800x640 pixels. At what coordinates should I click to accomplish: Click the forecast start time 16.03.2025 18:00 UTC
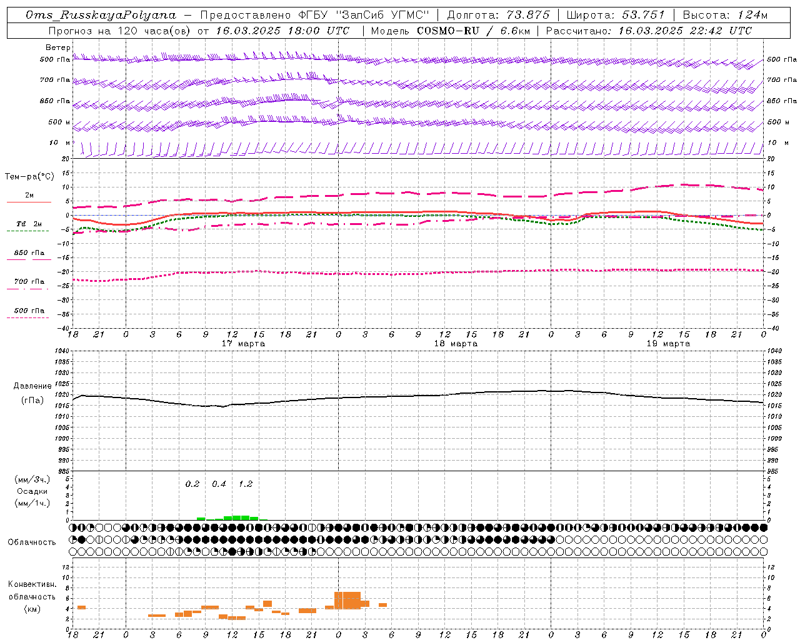[283, 31]
